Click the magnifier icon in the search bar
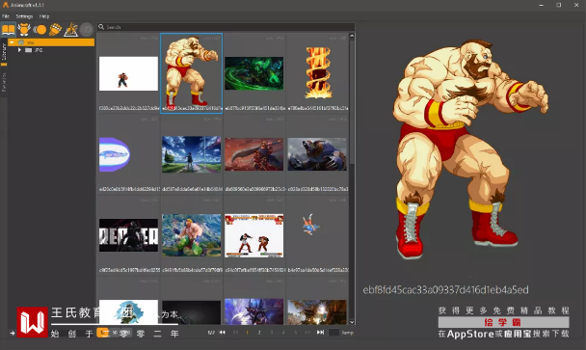The height and width of the screenshot is (350, 586). click(101, 27)
